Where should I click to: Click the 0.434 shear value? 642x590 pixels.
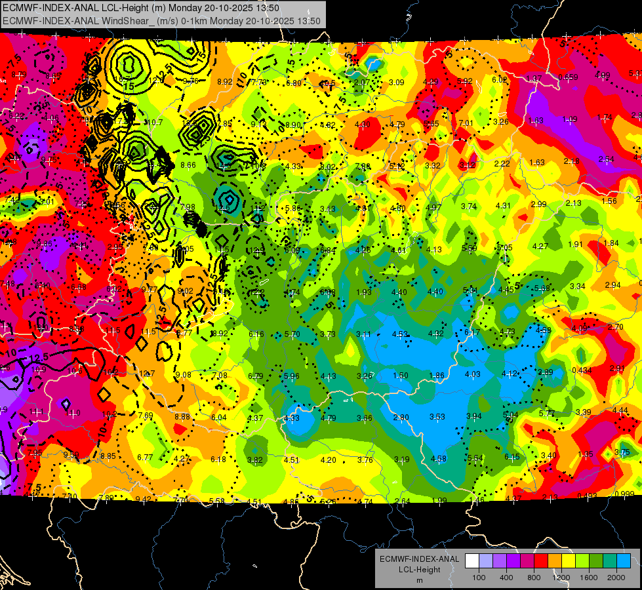click(582, 370)
